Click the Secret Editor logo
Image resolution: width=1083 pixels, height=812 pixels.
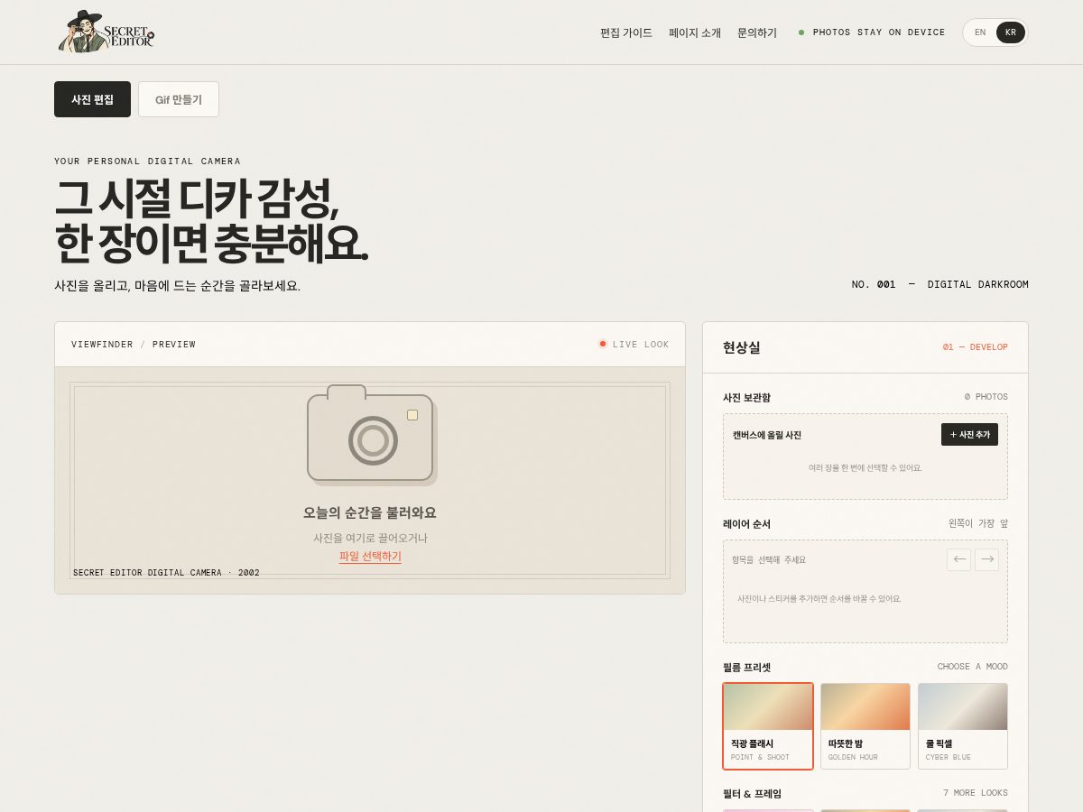click(106, 32)
